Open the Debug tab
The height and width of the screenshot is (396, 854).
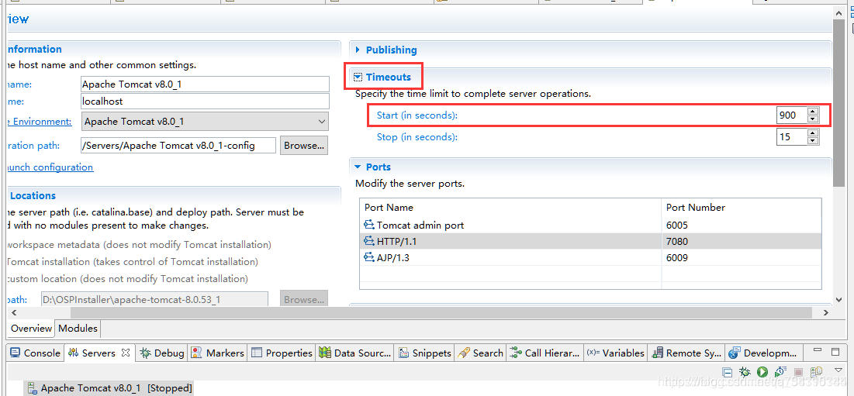(162, 353)
